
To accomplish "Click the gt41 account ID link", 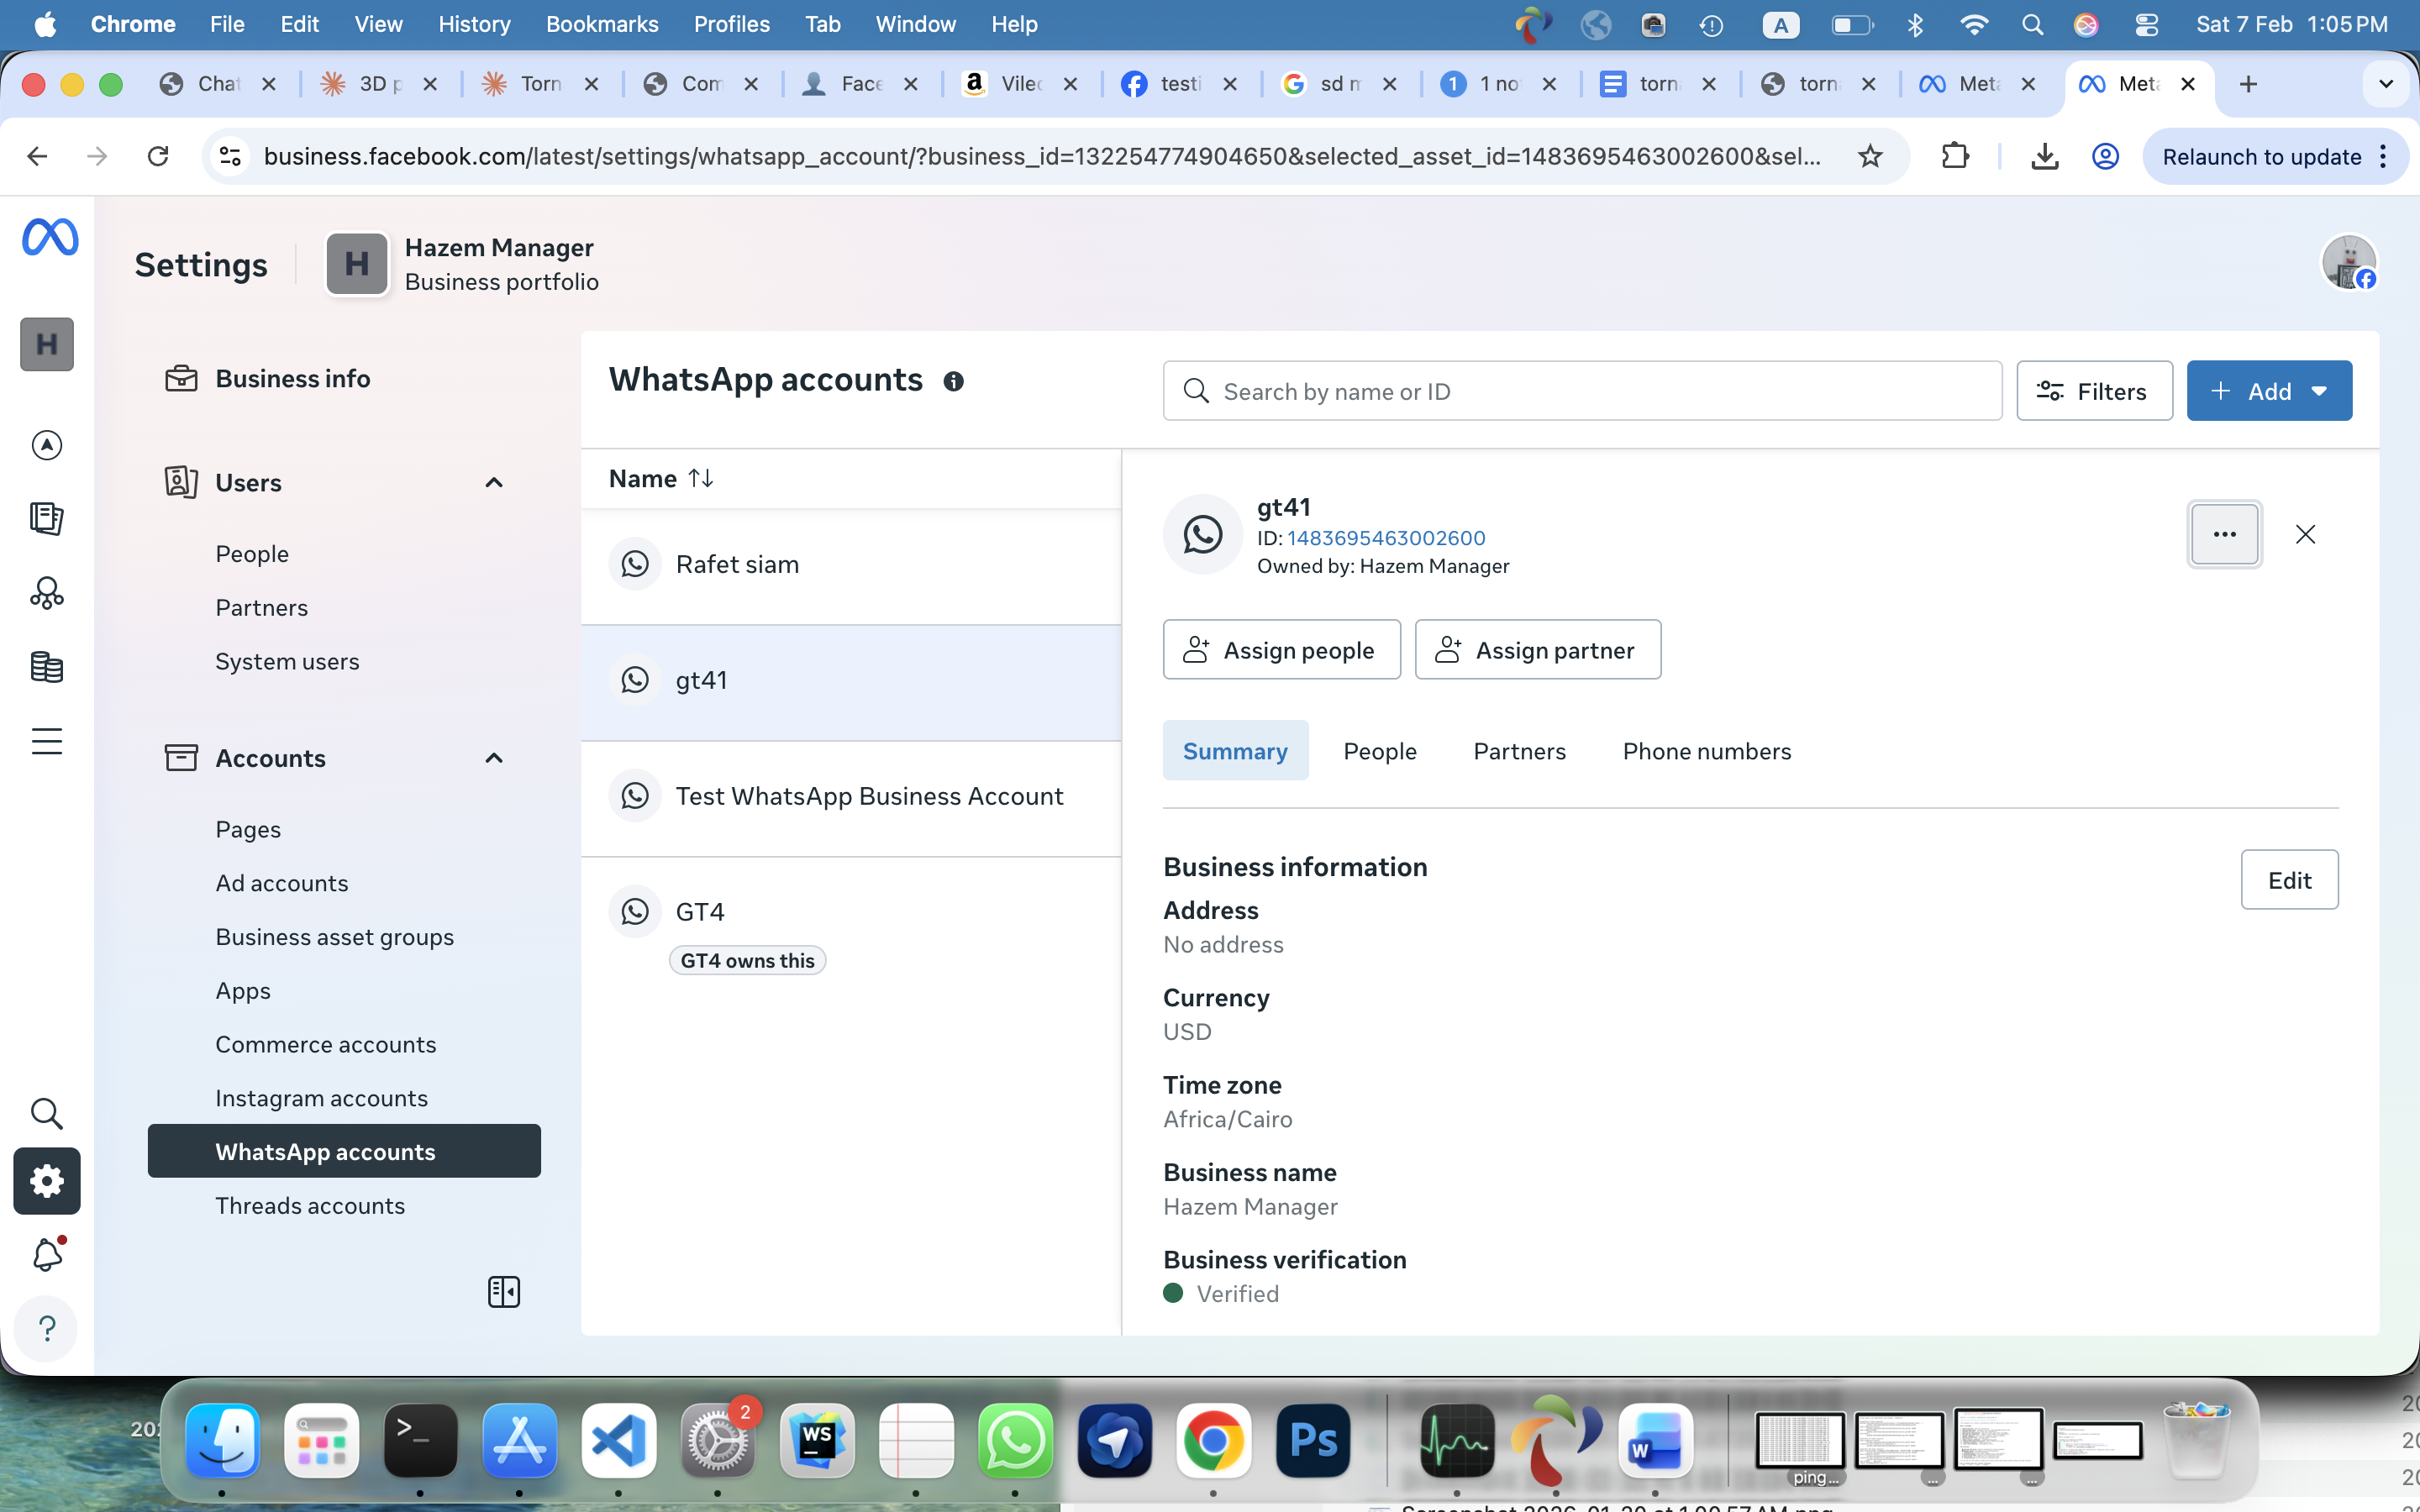I will [x=1385, y=538].
